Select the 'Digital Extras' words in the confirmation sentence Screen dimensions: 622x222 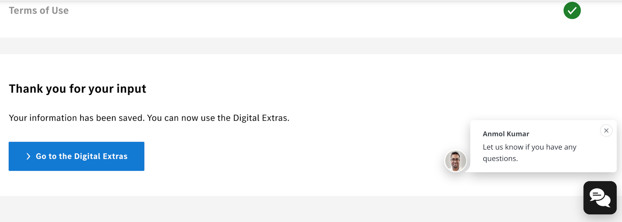pos(260,118)
